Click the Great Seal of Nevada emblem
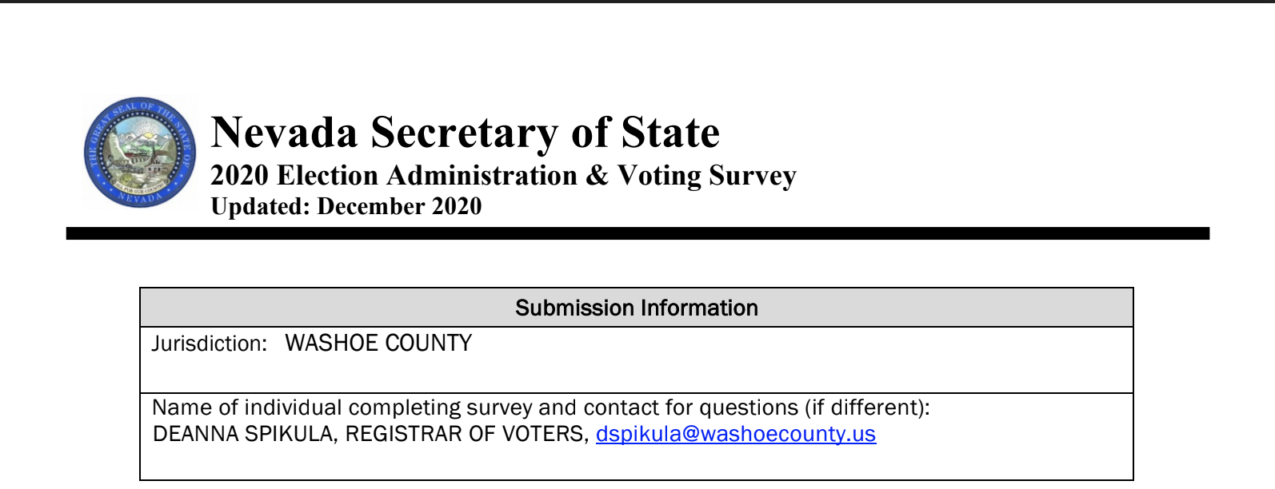 coord(140,153)
